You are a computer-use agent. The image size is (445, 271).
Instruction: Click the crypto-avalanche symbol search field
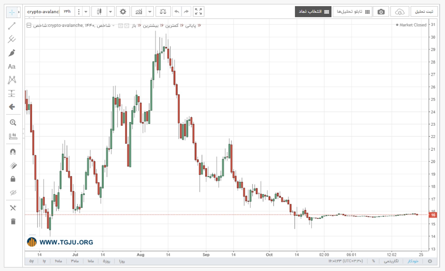43,12
